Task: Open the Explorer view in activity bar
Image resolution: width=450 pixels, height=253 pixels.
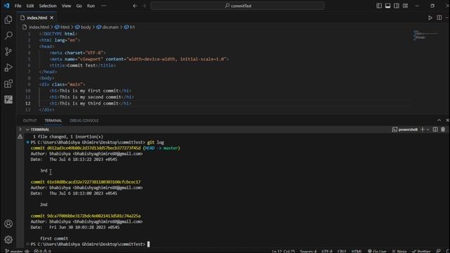Action: [x=8, y=20]
